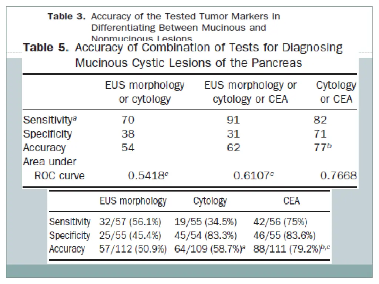Click the accuracy value 77 in Table 5
The width and height of the screenshot is (379, 284).
pos(320,148)
